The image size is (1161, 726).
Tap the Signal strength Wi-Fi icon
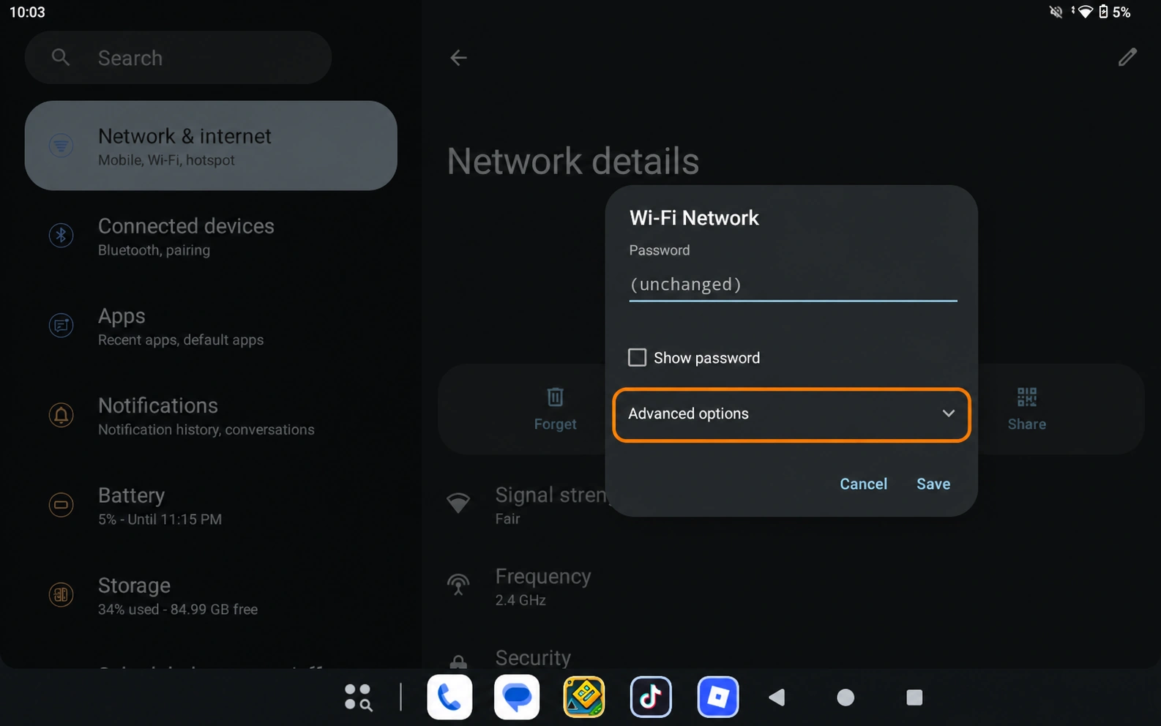coord(458,504)
